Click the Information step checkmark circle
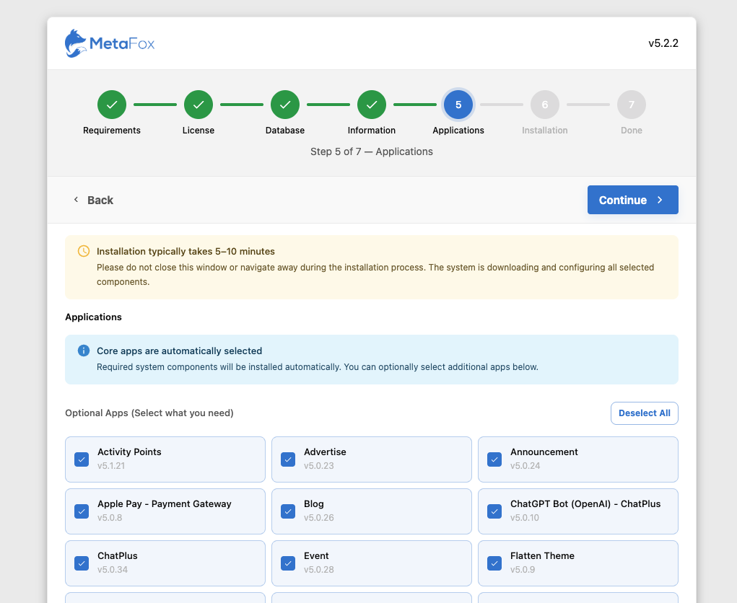This screenshot has width=737, height=603. click(x=372, y=105)
